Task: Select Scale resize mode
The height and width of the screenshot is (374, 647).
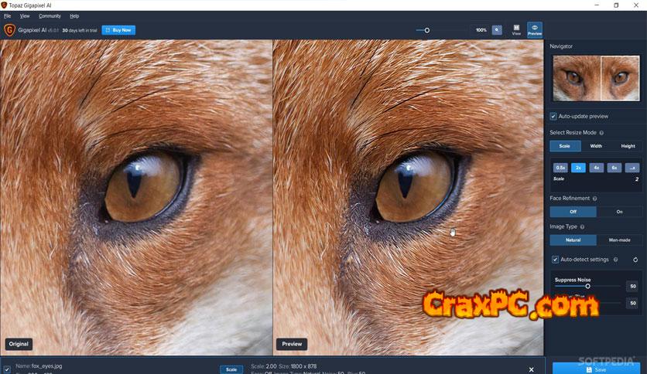Action: tap(565, 146)
